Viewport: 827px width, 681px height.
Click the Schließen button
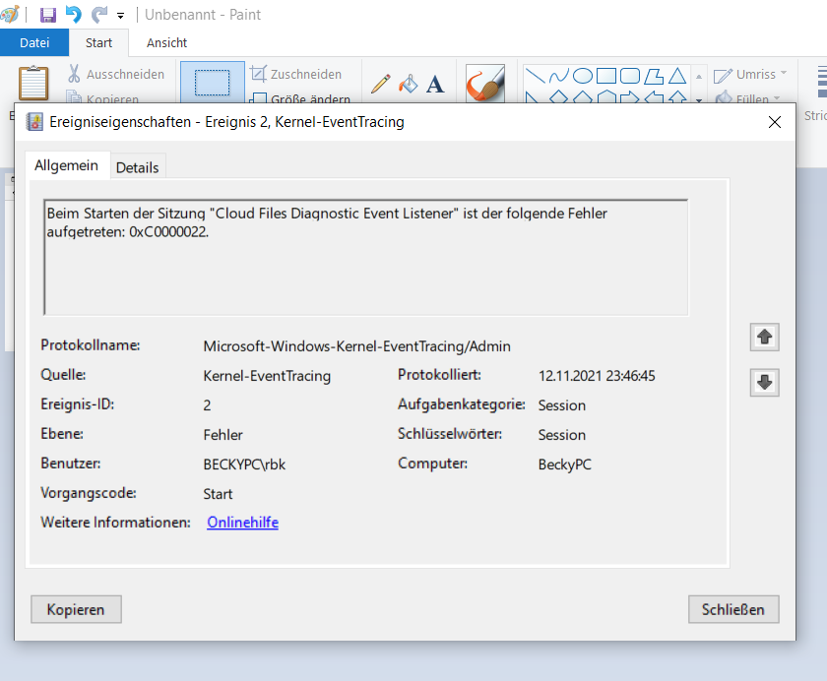point(733,609)
